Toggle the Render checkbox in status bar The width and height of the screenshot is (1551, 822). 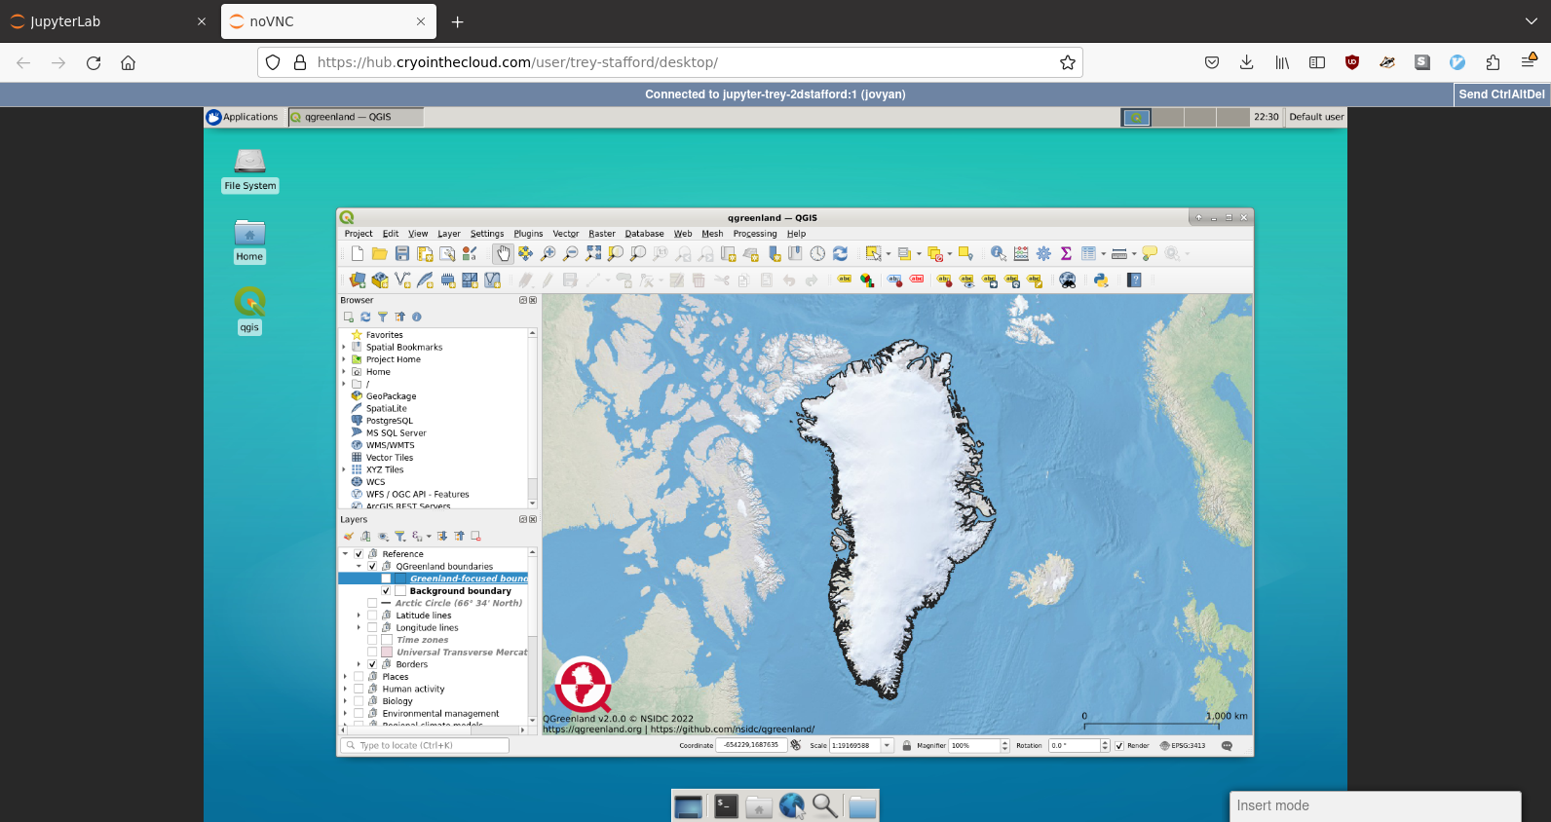[1119, 746]
